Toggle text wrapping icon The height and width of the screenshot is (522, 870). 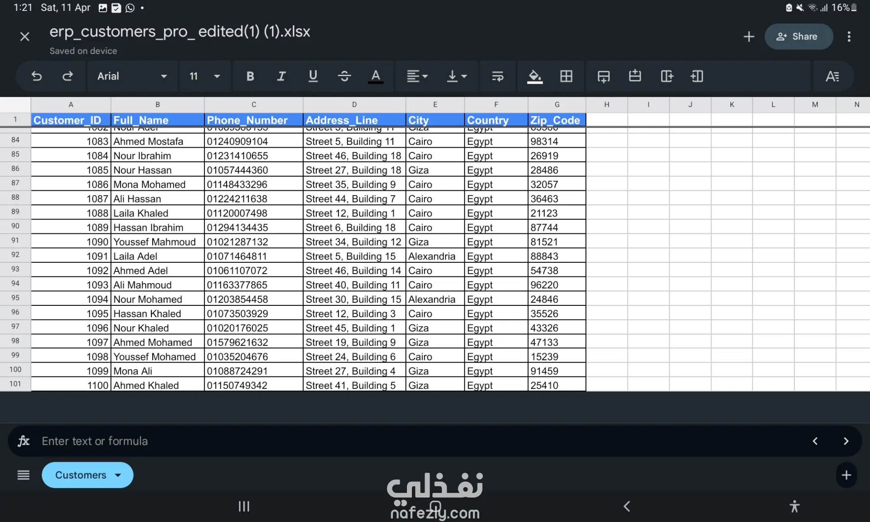498,76
